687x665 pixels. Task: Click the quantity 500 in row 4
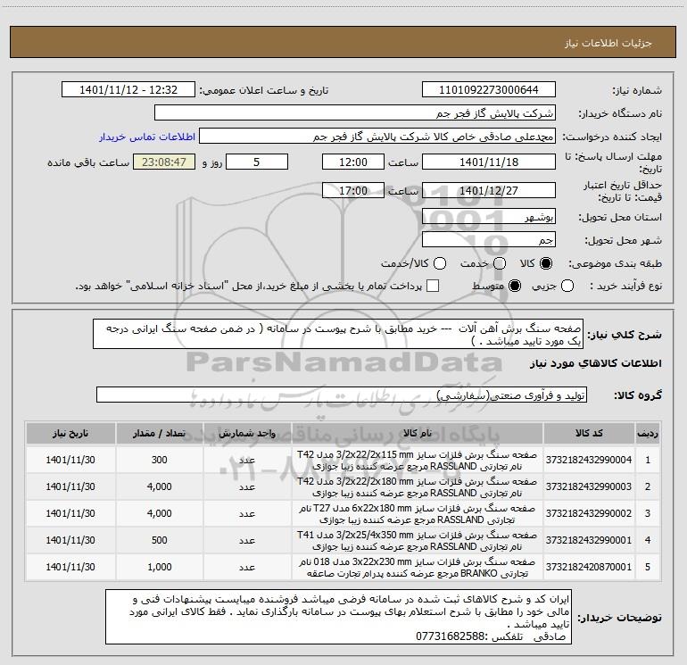(x=160, y=540)
